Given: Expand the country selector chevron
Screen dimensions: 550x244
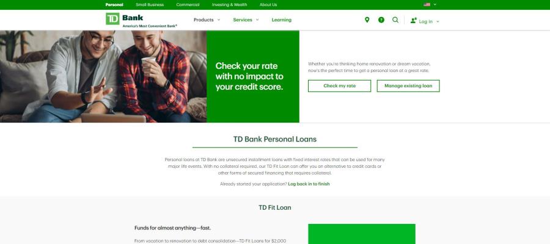Looking at the screenshot, I should click(435, 4).
